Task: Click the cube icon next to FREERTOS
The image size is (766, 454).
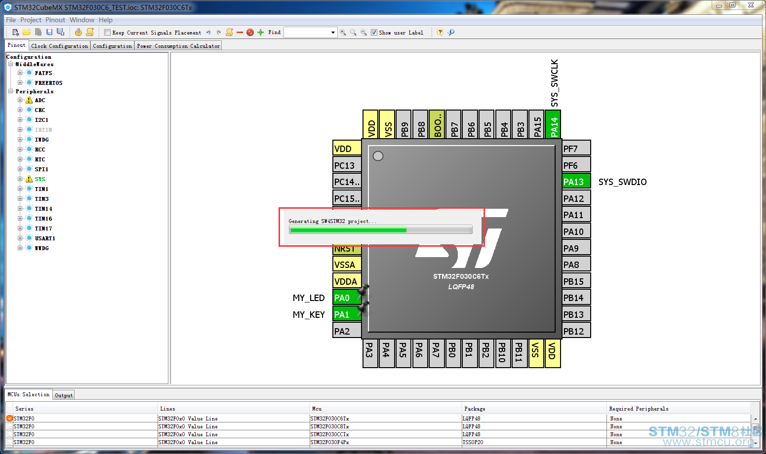Action: 29,83
